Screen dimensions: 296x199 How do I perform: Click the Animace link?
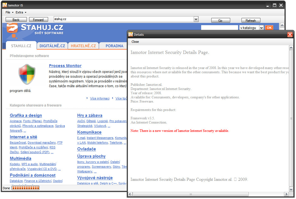tap(16, 121)
